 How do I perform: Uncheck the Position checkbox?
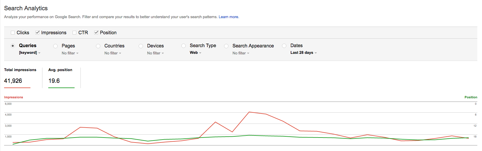(96, 33)
